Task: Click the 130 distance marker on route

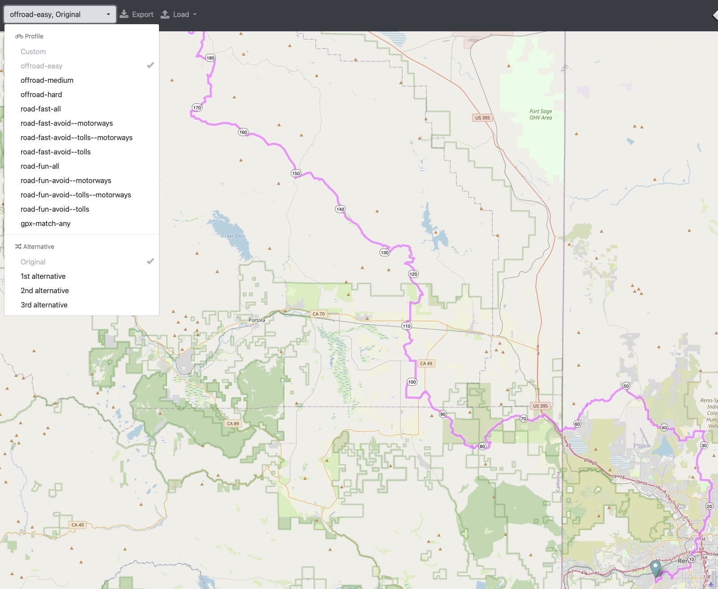Action: [x=385, y=252]
